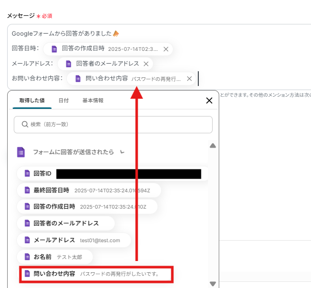311x288 pixels.
Task: Open the 日付 tab
Action: tap(64, 101)
